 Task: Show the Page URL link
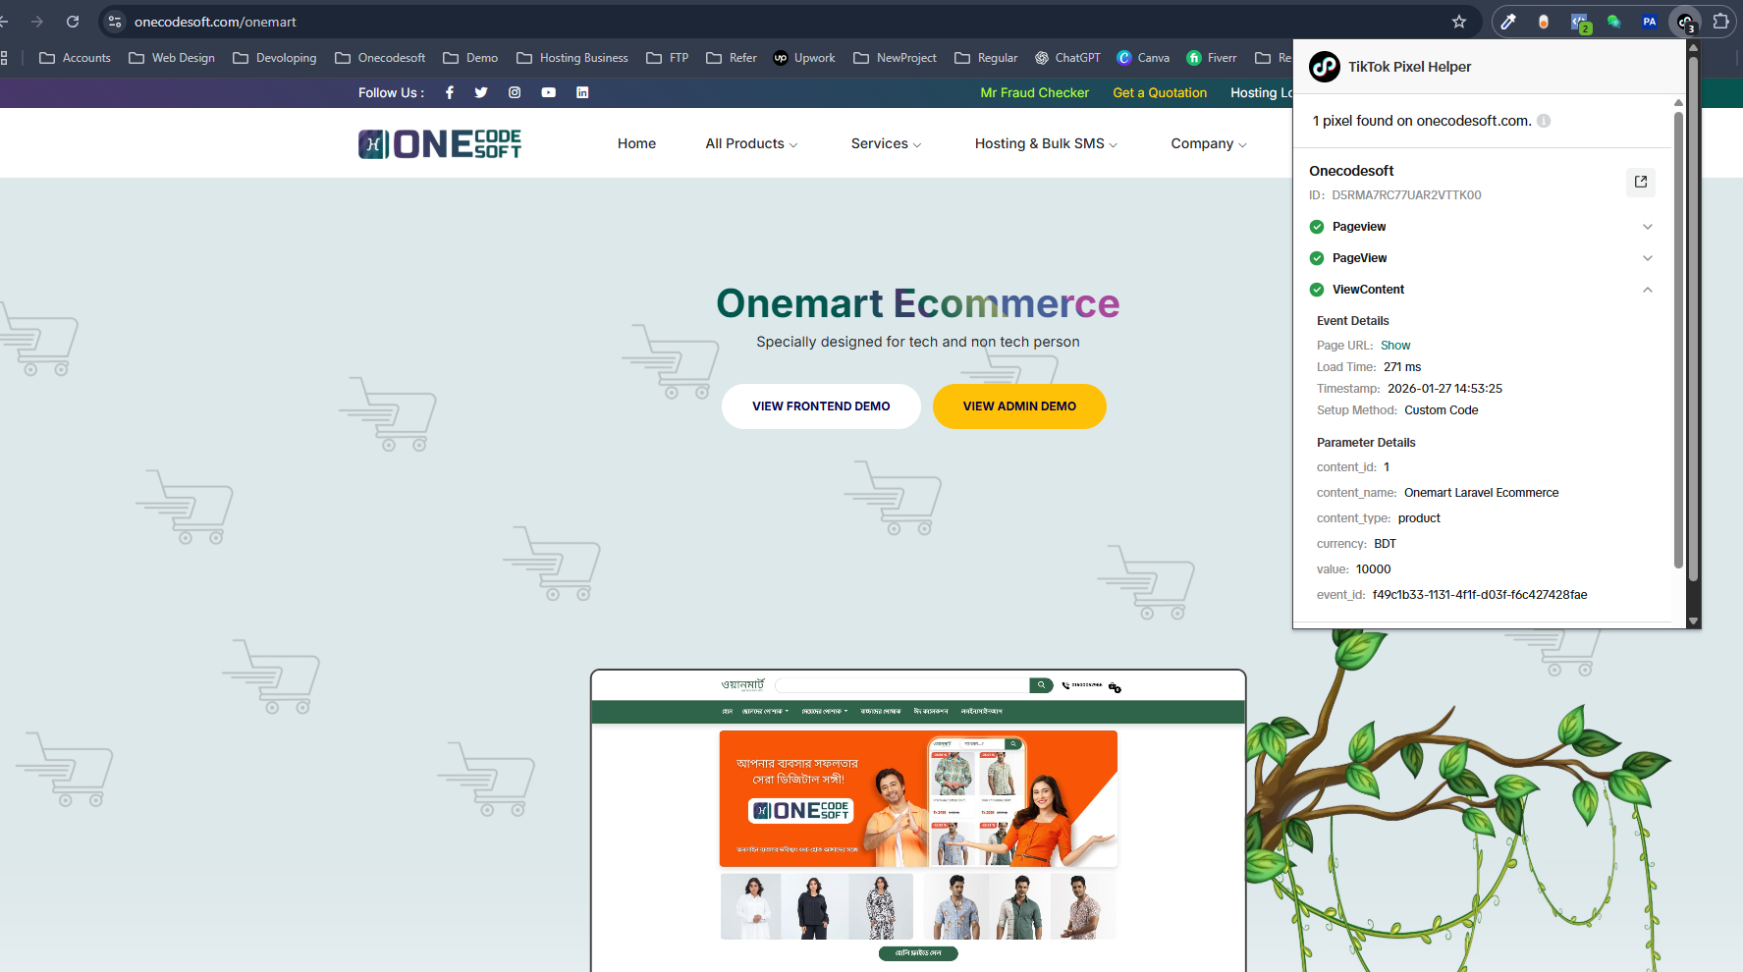click(x=1395, y=346)
